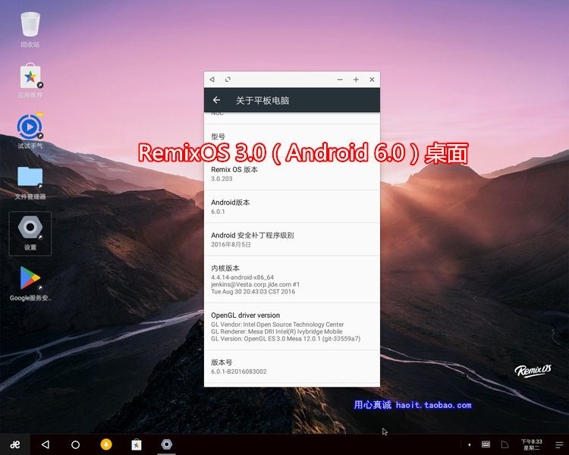Select the Remix OS 版本 3.0.203 row
The width and height of the screenshot is (569, 455).
click(x=292, y=174)
